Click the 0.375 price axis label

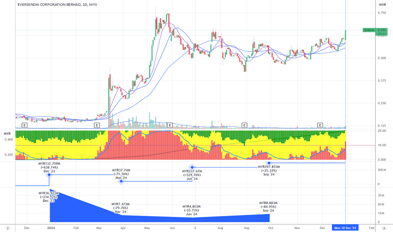382,81
